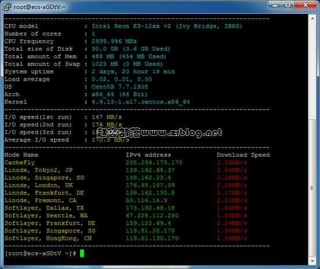The height and width of the screenshot is (269, 320).
Task: Click the Linode Tokyo2 JP node name
Action: pos(39,170)
